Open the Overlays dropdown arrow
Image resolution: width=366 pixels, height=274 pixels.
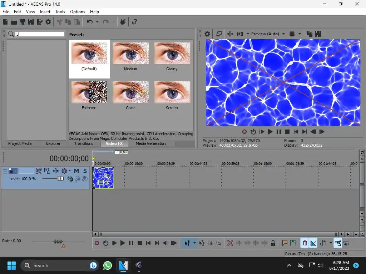pos(300,34)
